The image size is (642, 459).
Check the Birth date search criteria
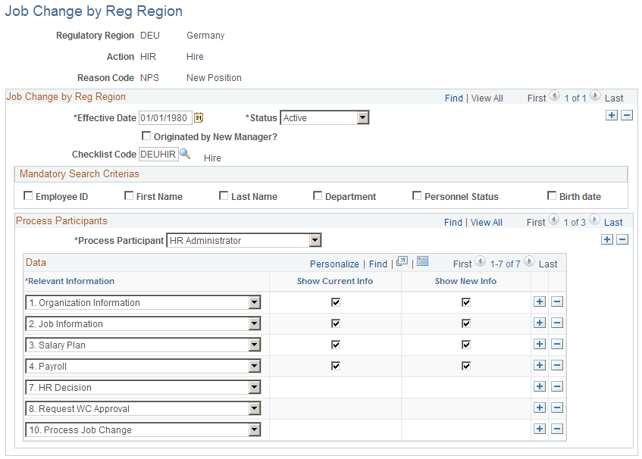[552, 195]
